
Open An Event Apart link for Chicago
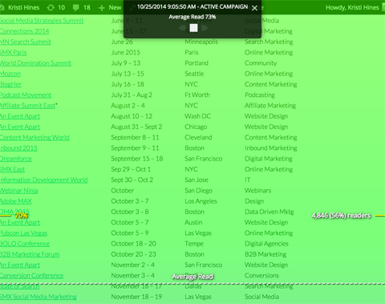[20, 127]
